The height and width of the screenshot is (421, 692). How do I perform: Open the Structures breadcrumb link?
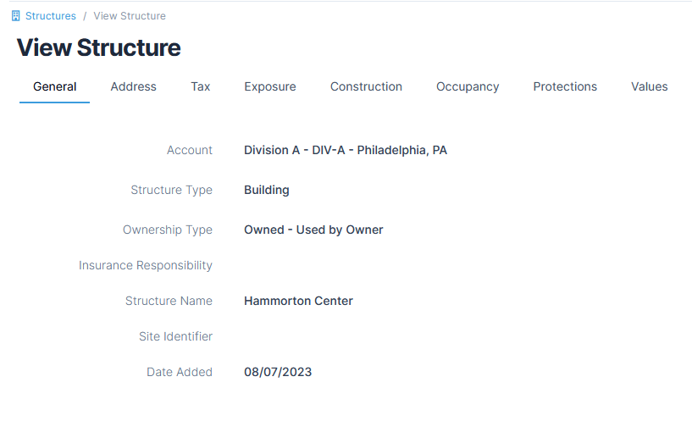(x=50, y=16)
